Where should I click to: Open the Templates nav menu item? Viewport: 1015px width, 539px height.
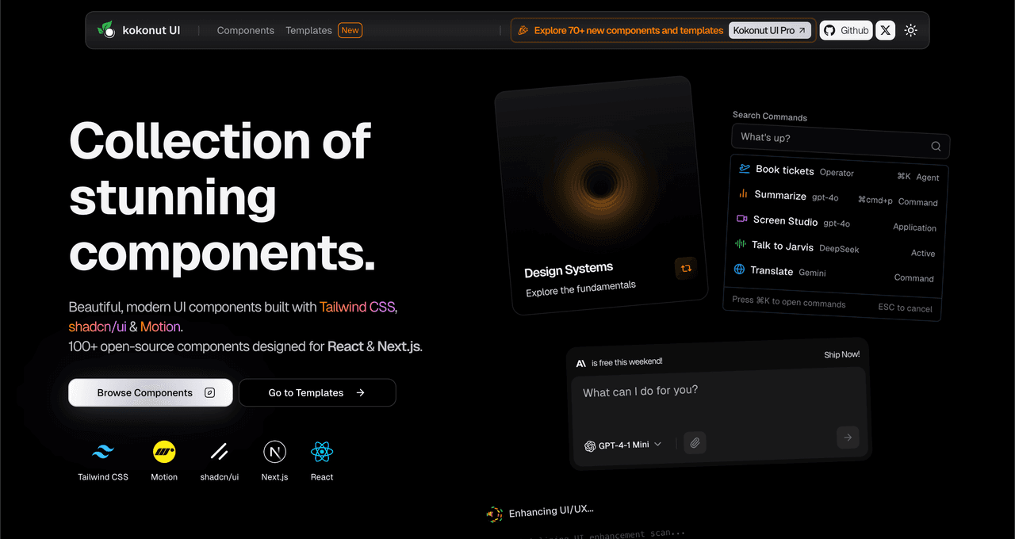point(308,30)
